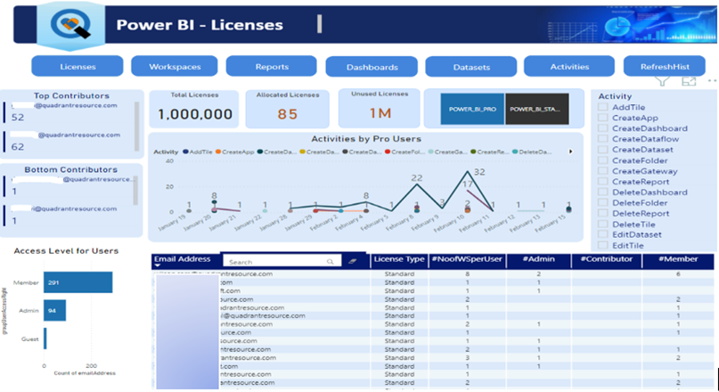The height and width of the screenshot is (392, 719).
Task: Click the legend scroll arrow in Activities chart
Action: (570, 151)
